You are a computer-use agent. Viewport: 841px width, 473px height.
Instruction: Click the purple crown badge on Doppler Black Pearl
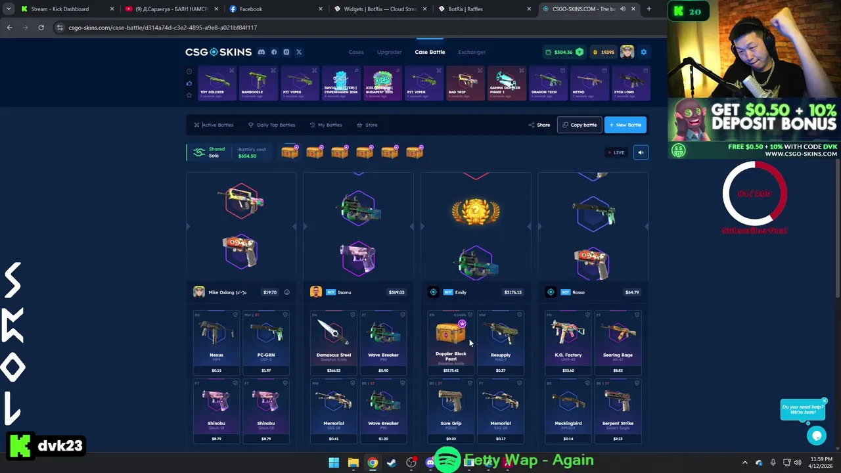click(x=463, y=324)
